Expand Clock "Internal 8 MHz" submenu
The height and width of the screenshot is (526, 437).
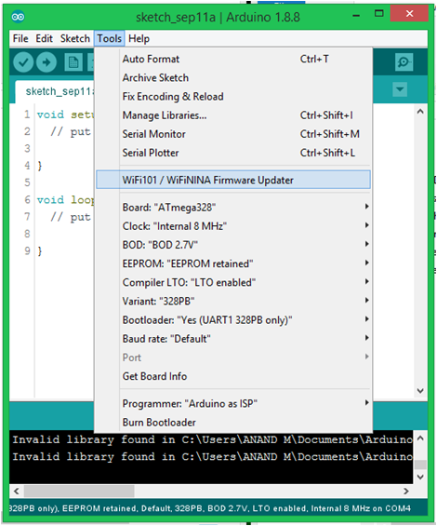(x=233, y=226)
